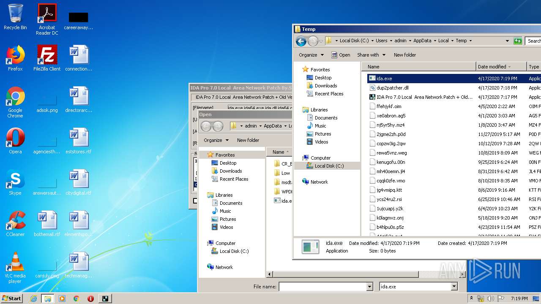This screenshot has height=304, width=541.
Task: Select Documents library in Open dialog
Action: (x=231, y=203)
